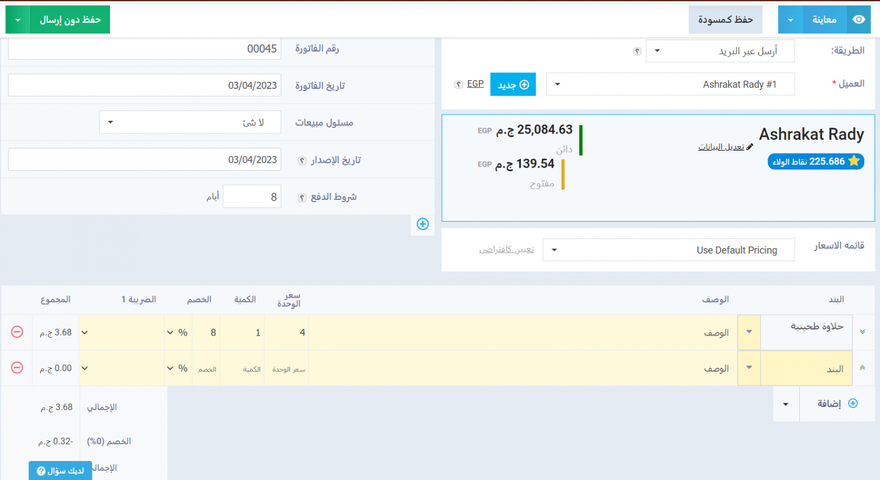Image resolution: width=880 pixels, height=480 pixels.
Task: Click the help icon next to شروط الدفع
Action: (x=302, y=198)
